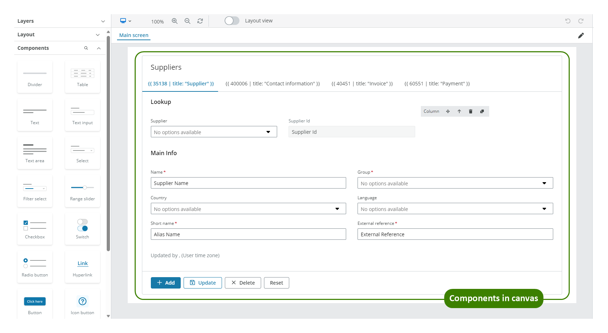
Task: Click the edit pencil icon on Main screen
Action: click(581, 35)
